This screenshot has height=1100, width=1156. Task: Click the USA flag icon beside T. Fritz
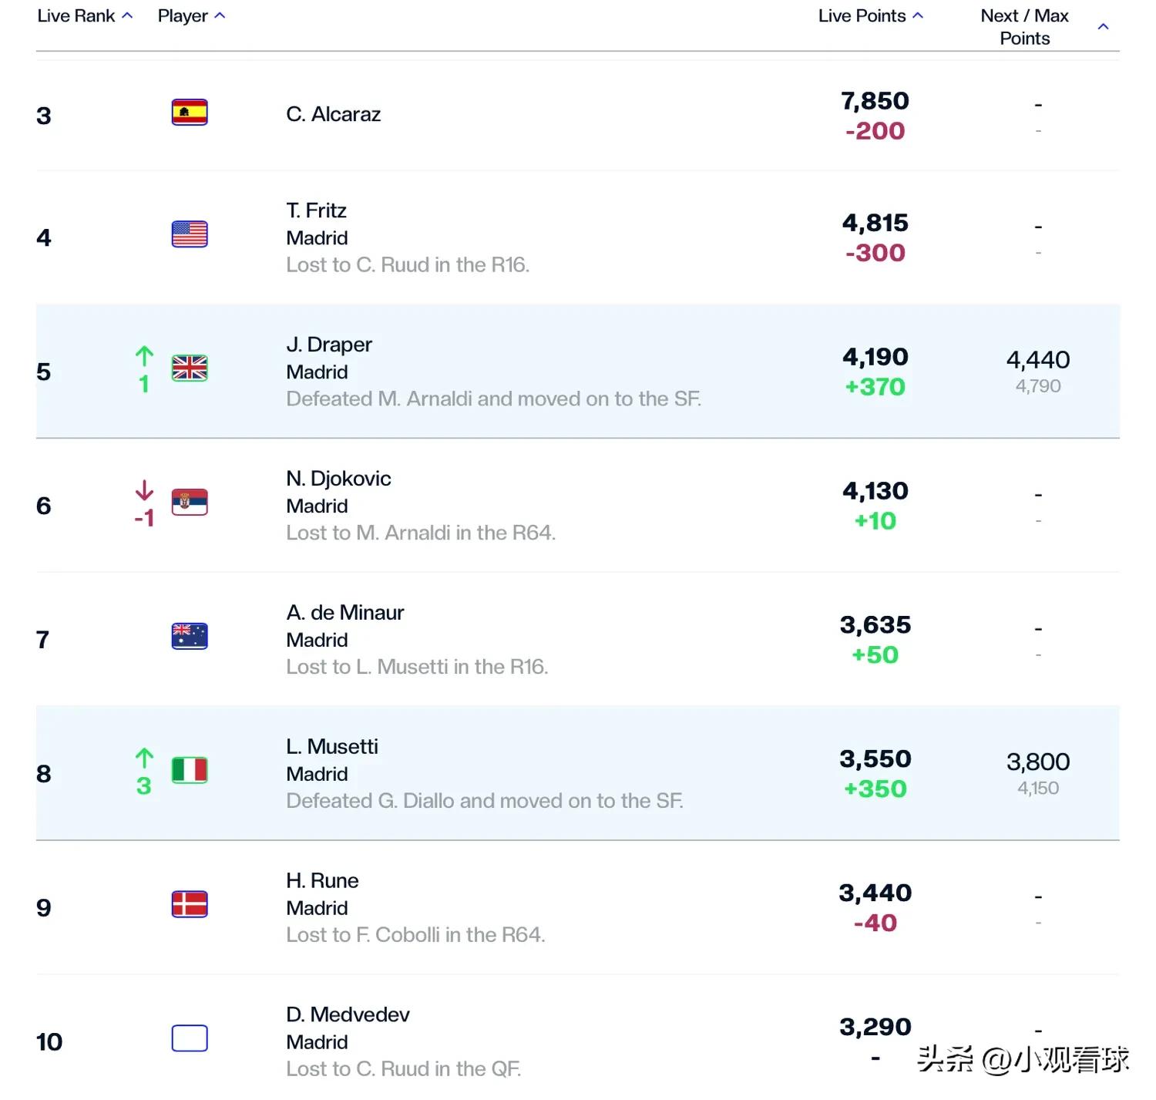(x=190, y=234)
